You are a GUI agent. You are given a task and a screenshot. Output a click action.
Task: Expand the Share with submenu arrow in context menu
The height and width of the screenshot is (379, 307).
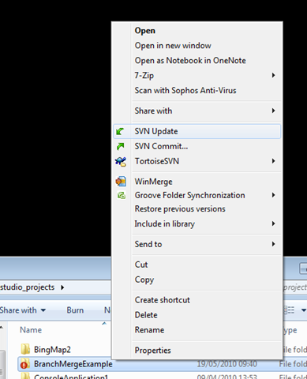274,111
